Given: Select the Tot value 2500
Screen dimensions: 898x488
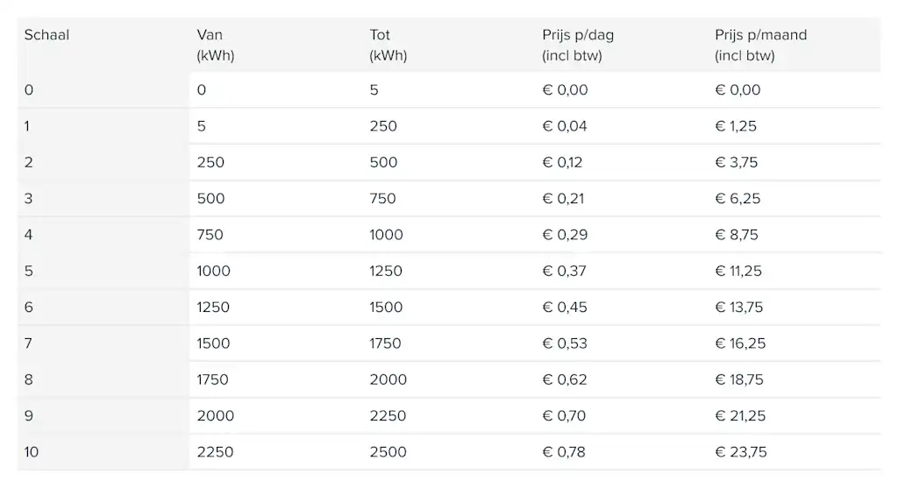Looking at the screenshot, I should [388, 452].
